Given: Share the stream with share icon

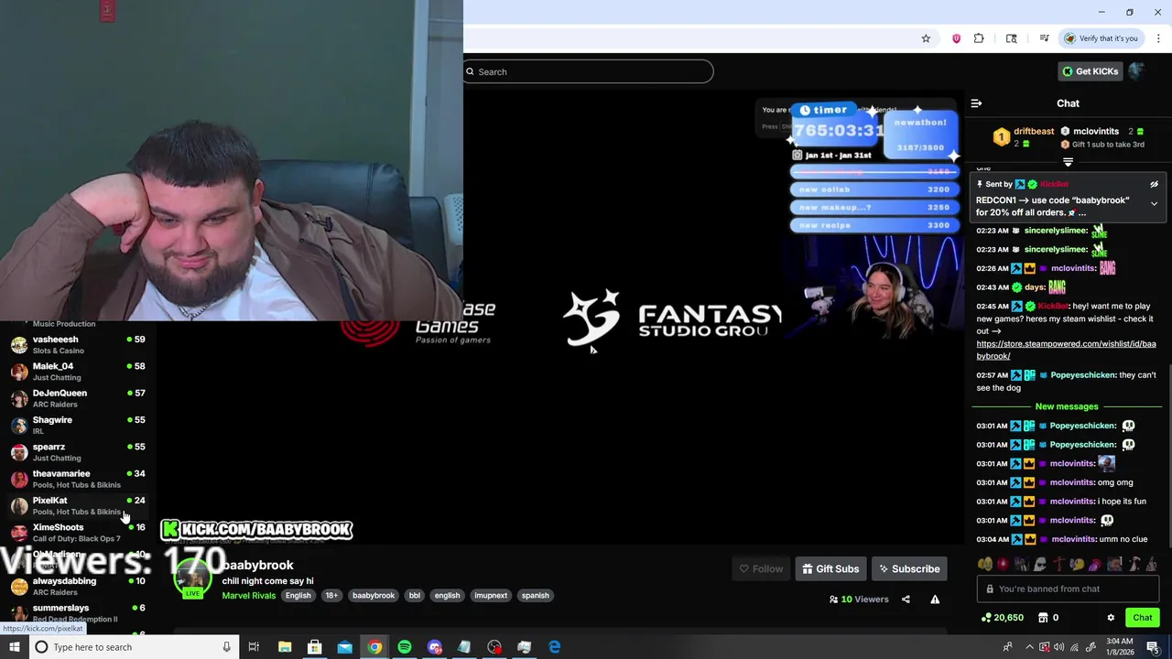Looking at the screenshot, I should (x=906, y=600).
